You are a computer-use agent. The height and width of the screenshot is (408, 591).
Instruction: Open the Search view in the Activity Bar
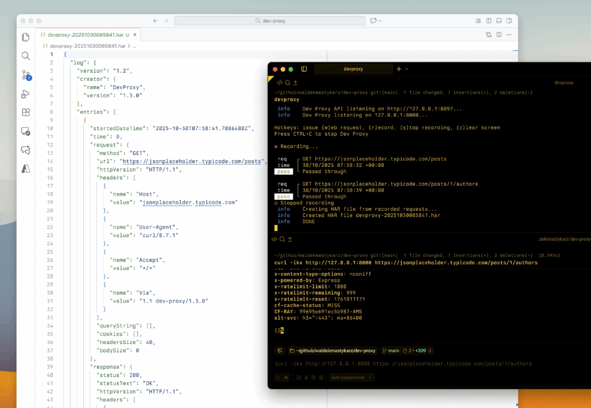25,56
